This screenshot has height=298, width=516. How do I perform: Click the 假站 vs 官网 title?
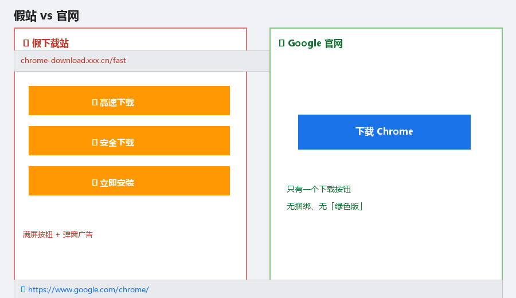[x=46, y=16]
